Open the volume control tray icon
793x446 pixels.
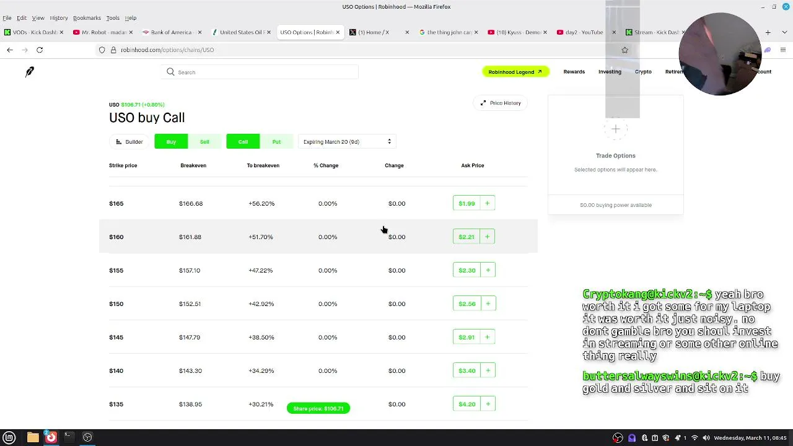tap(706, 438)
